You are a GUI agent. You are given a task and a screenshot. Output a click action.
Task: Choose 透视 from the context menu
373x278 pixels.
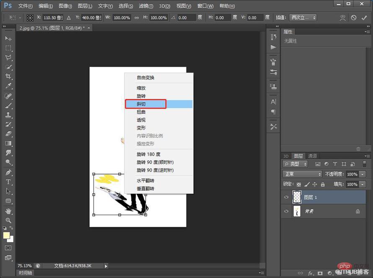point(159,120)
